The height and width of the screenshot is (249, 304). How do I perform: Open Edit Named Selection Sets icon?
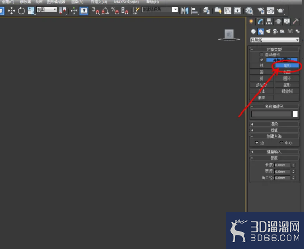(136, 10)
